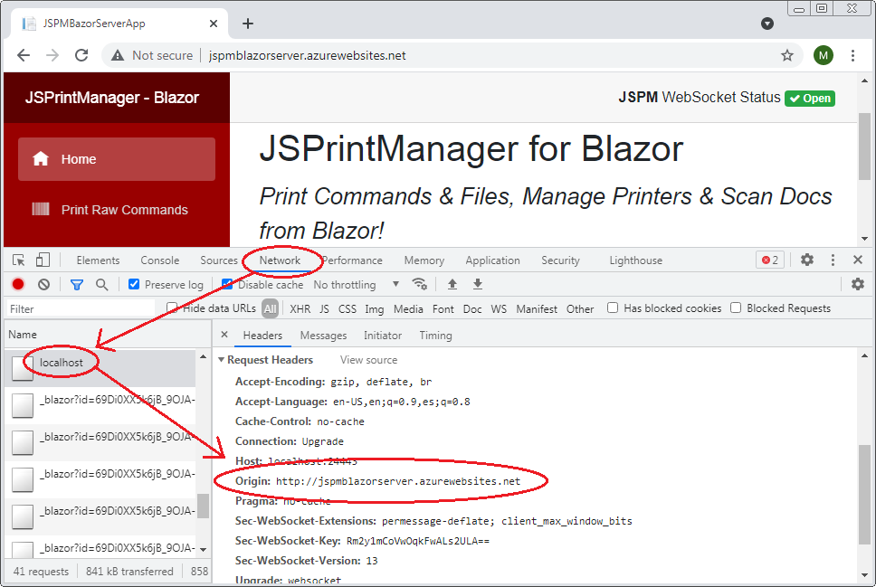Click the record network log button
This screenshot has height=587, width=876.
click(x=18, y=284)
